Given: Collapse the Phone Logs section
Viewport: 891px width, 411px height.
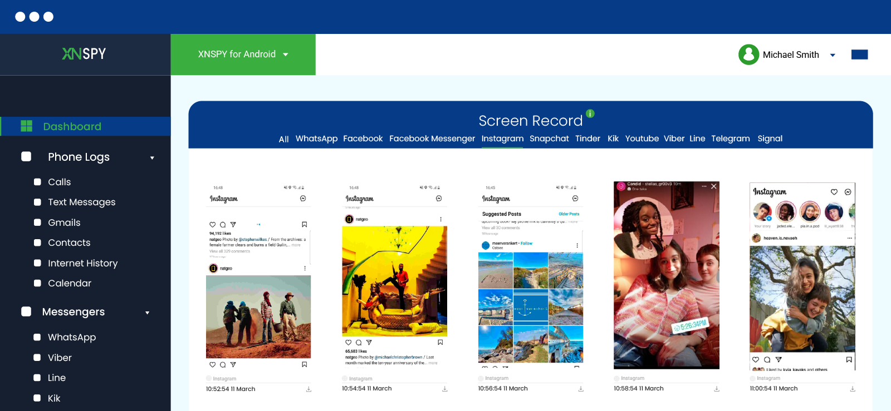Looking at the screenshot, I should tap(152, 158).
